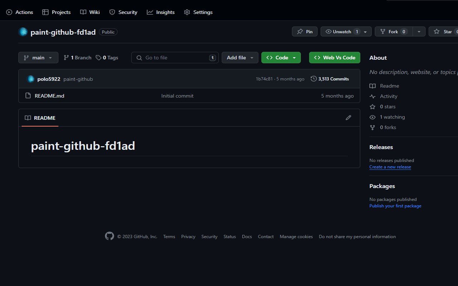Open the Releases heading link
The width and height of the screenshot is (458, 286).
[381, 147]
